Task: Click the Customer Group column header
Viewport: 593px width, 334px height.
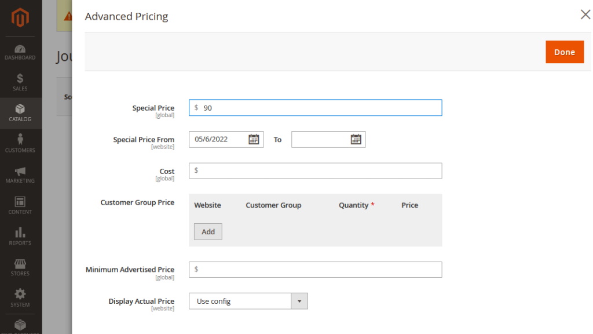Action: click(273, 205)
